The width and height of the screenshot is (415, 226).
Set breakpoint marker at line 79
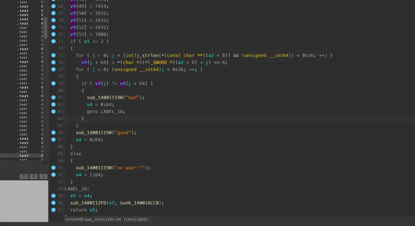pos(53,83)
